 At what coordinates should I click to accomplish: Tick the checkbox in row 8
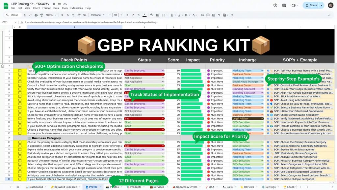click(20, 71)
